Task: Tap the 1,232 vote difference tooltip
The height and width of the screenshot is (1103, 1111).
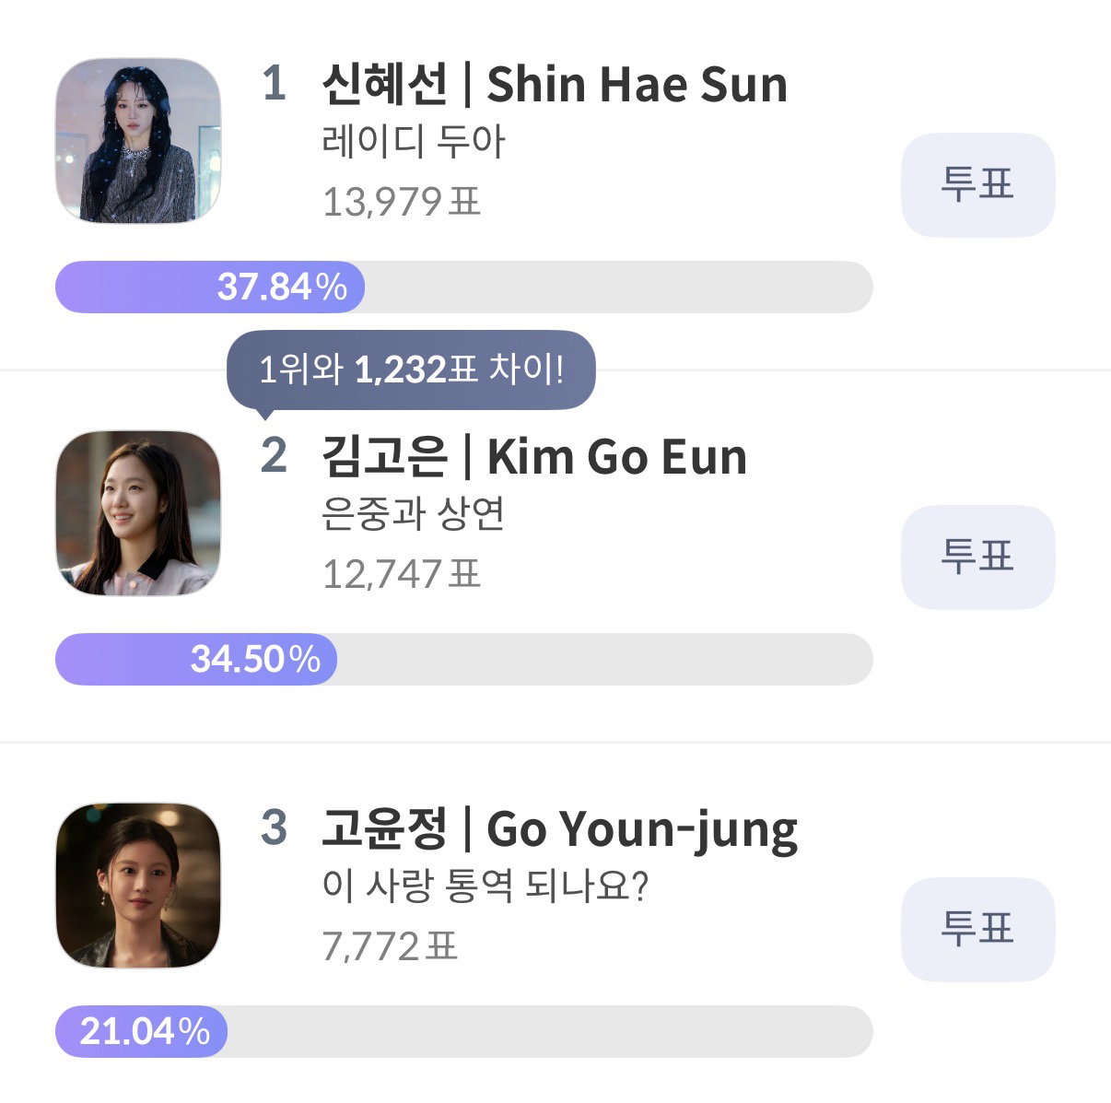Action: tap(411, 371)
